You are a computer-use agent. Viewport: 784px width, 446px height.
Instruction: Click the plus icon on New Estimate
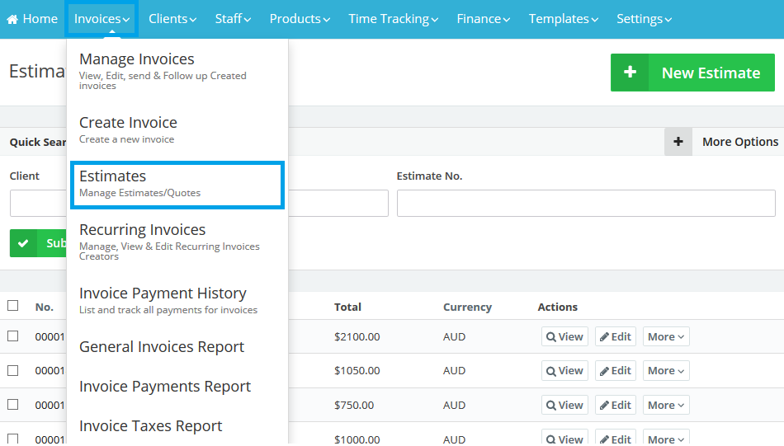630,73
